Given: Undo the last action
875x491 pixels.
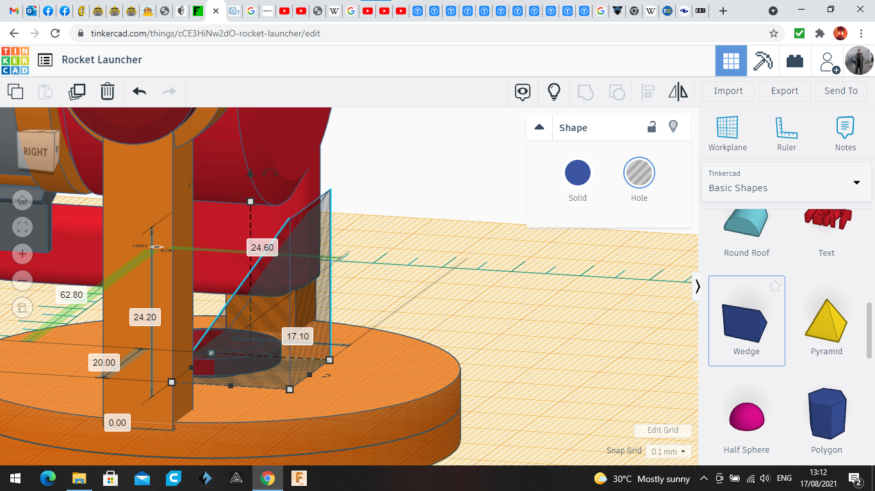Looking at the screenshot, I should pos(140,91).
